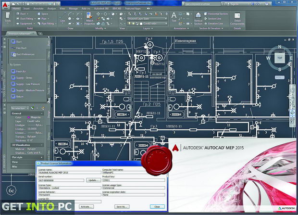Viewport: 298px width, 215px height.
Task: Open the Featured Apps ribbon tab
Action: pyautogui.click(x=133, y=9)
